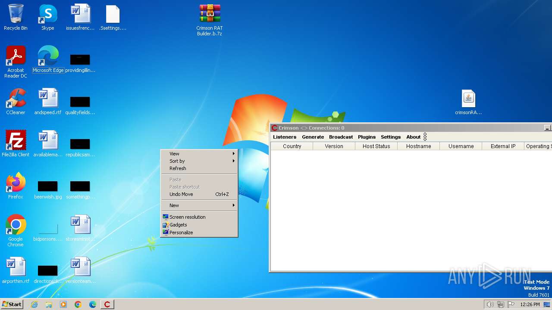Viewport: 552px width, 310px height.
Task: Open Personalize from the context menu
Action: pyautogui.click(x=199, y=232)
